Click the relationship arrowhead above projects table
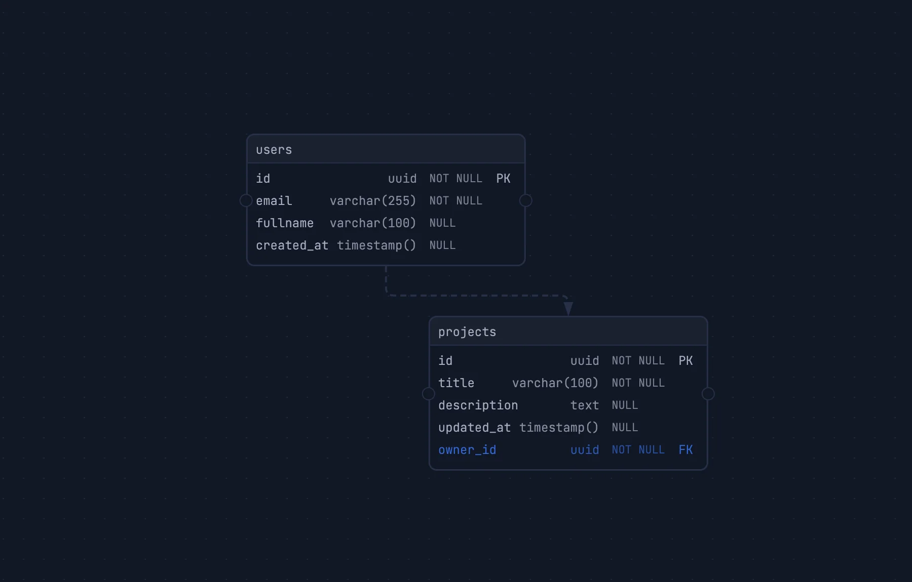This screenshot has height=582, width=912. 568,306
